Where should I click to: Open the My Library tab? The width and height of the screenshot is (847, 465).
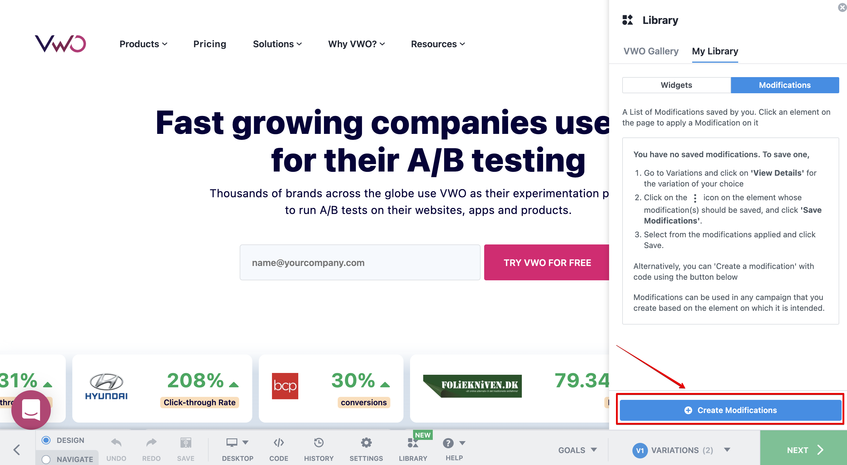click(x=715, y=51)
